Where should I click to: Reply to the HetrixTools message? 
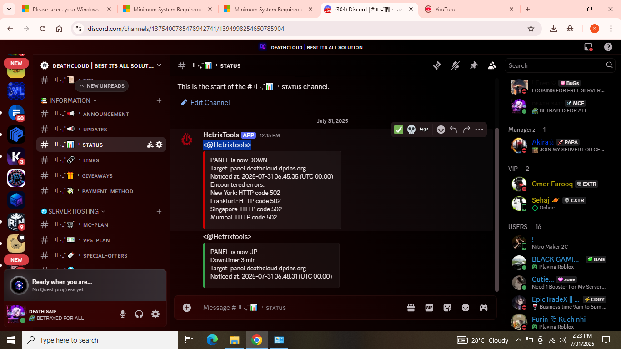[453, 130]
